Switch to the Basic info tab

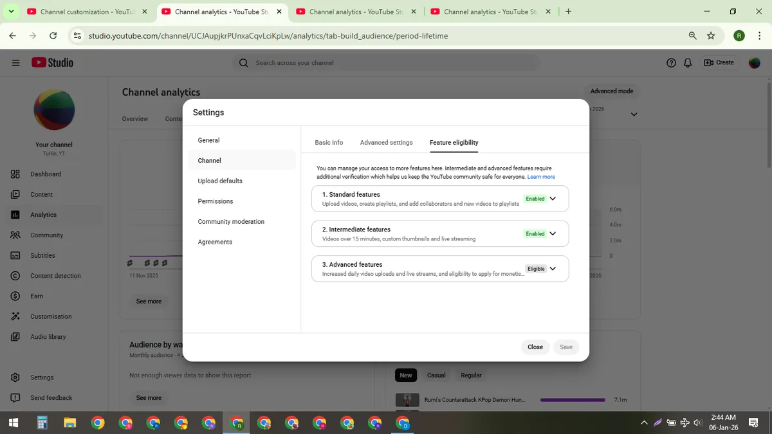[x=329, y=142]
